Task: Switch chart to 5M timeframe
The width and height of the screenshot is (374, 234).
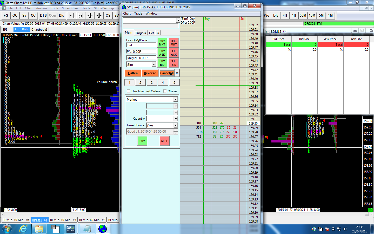Action: click(321, 16)
